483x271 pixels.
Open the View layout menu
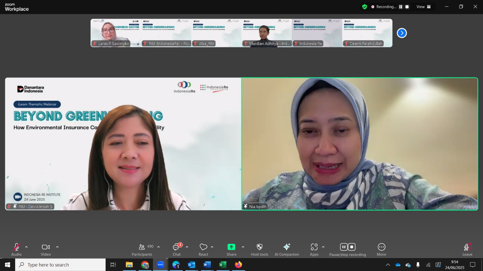424,7
